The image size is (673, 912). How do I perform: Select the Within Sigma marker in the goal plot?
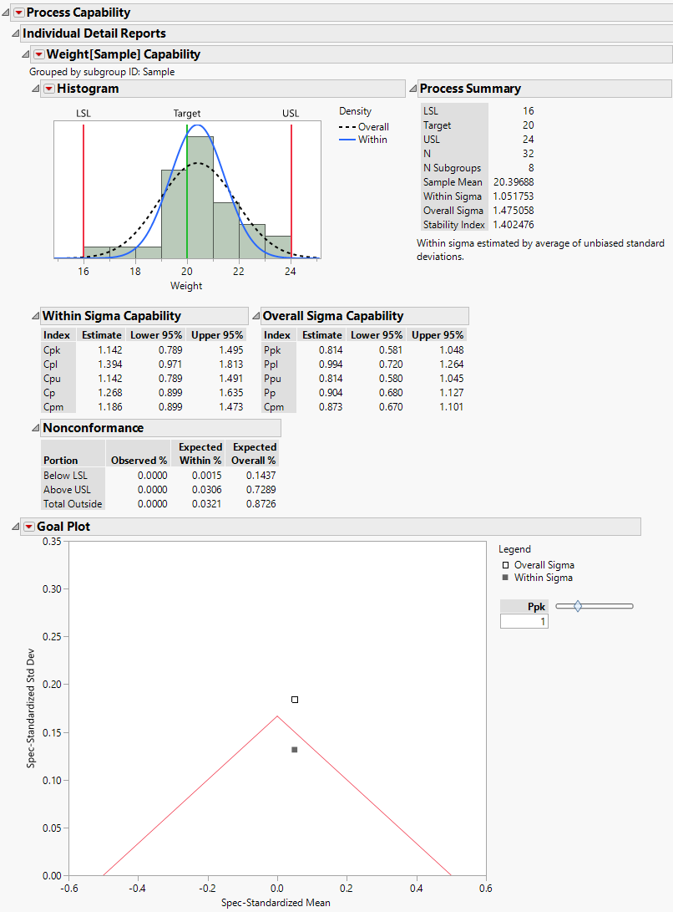pos(294,749)
